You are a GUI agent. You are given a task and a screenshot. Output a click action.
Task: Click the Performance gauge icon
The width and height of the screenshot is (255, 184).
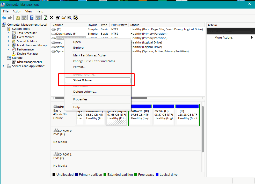coord(14,49)
